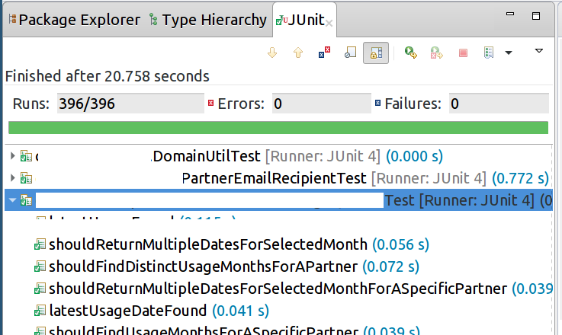Toggle Show Skipped Tests Only filter
562x335 pixels.
click(x=349, y=53)
